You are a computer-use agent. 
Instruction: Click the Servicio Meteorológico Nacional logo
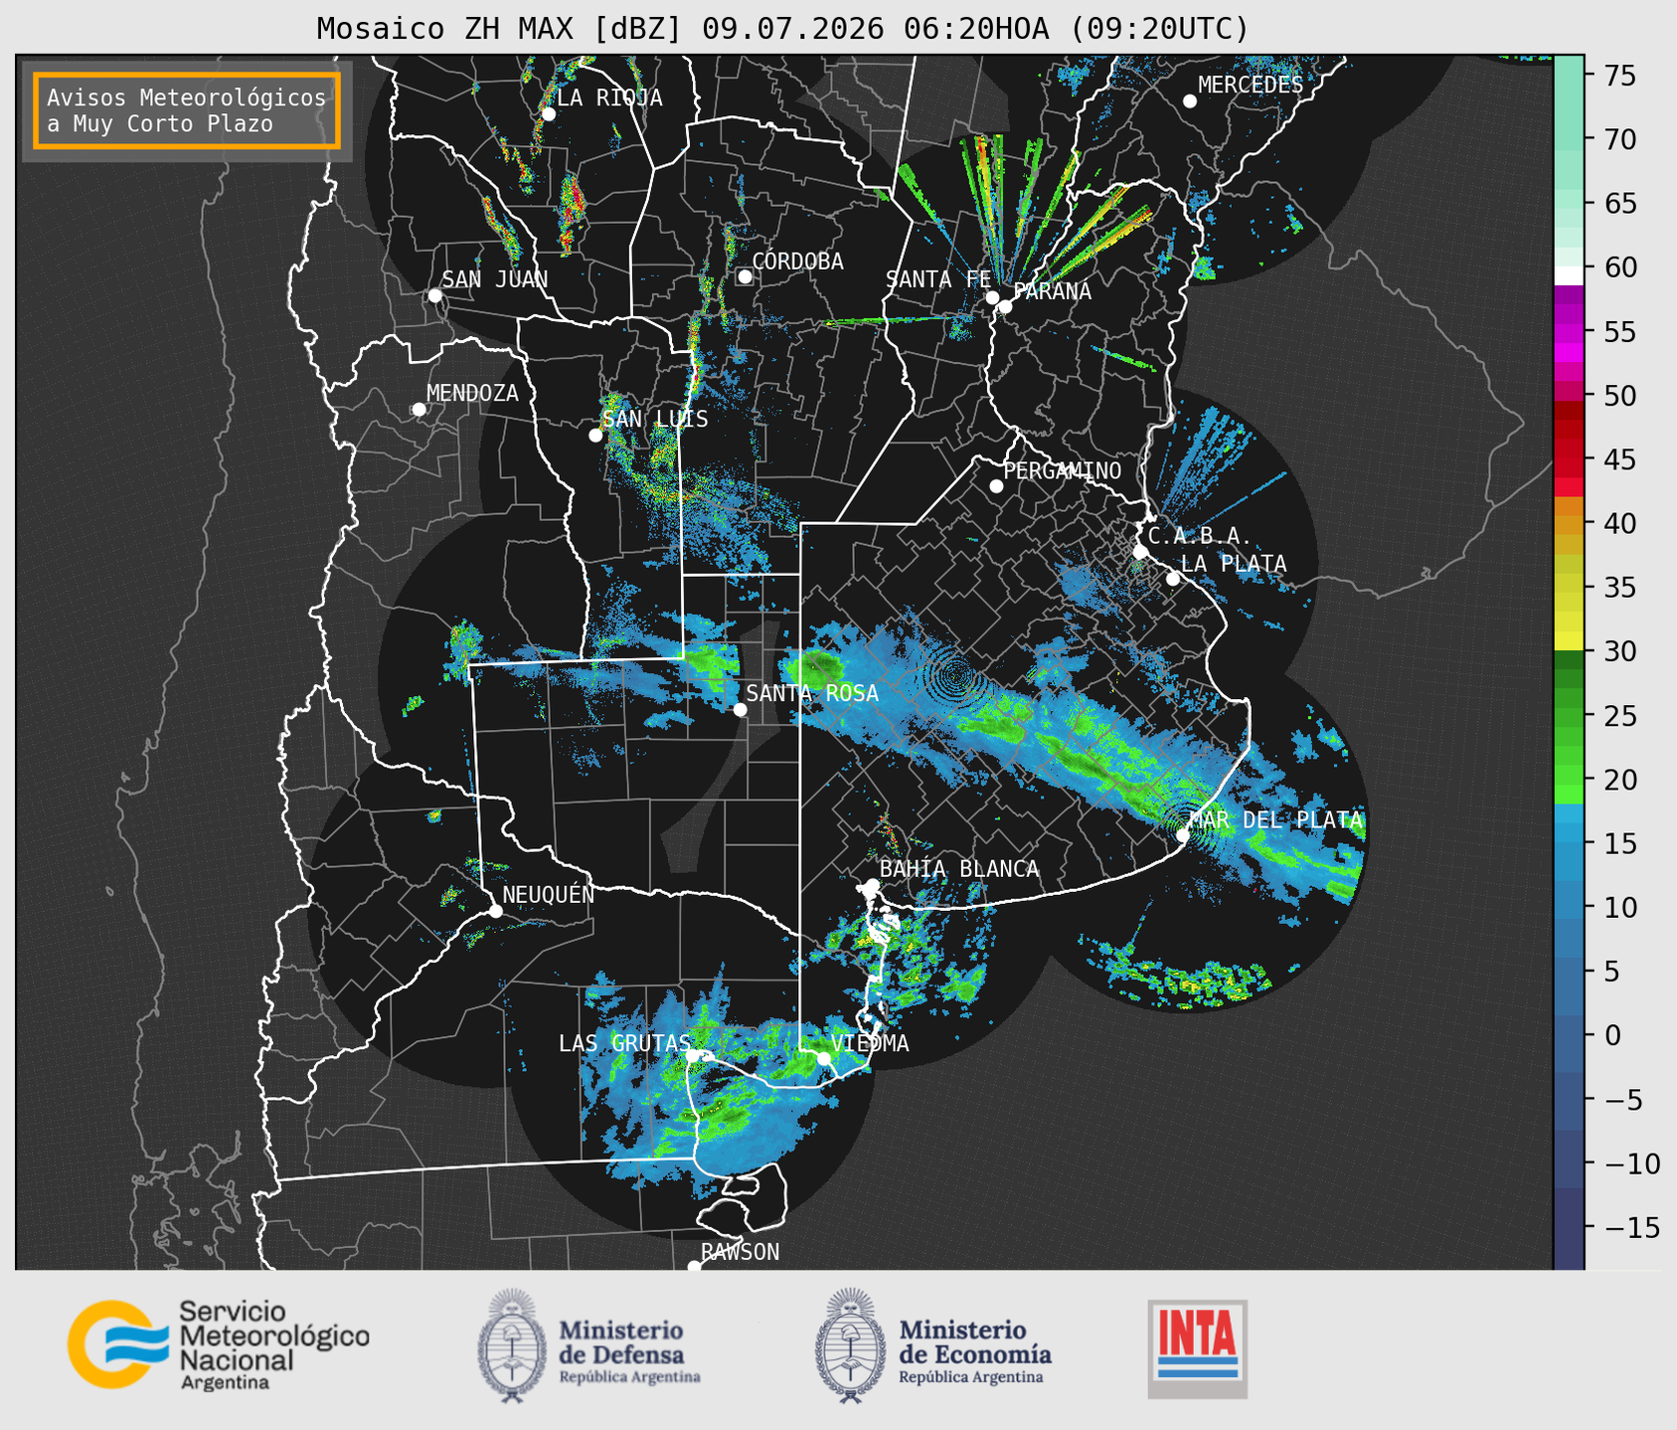[218, 1344]
